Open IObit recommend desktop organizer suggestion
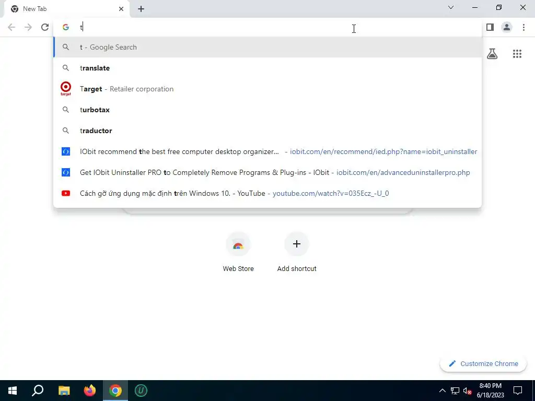 [267, 151]
